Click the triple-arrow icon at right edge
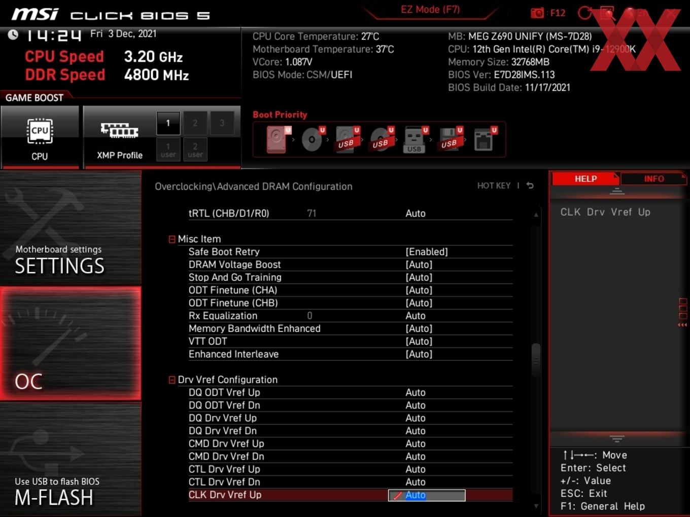Image resolution: width=690 pixels, height=517 pixels. tap(682, 325)
